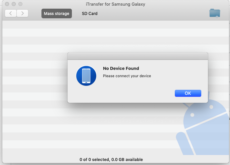
Task: Click the selected and GB available status text
Action: pyautogui.click(x=111, y=159)
